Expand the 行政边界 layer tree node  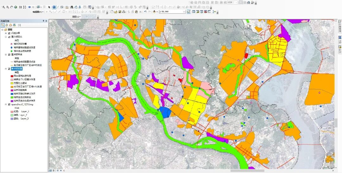(6, 33)
